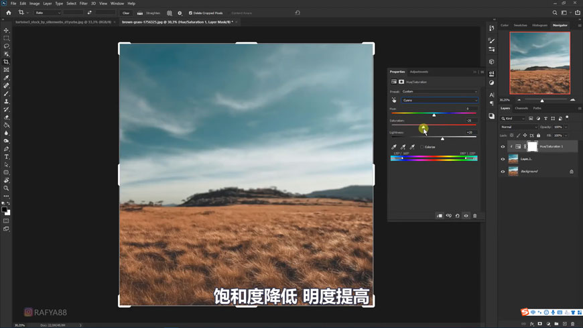Enable the Colorize checkbox
The image size is (583, 328).
(422, 147)
